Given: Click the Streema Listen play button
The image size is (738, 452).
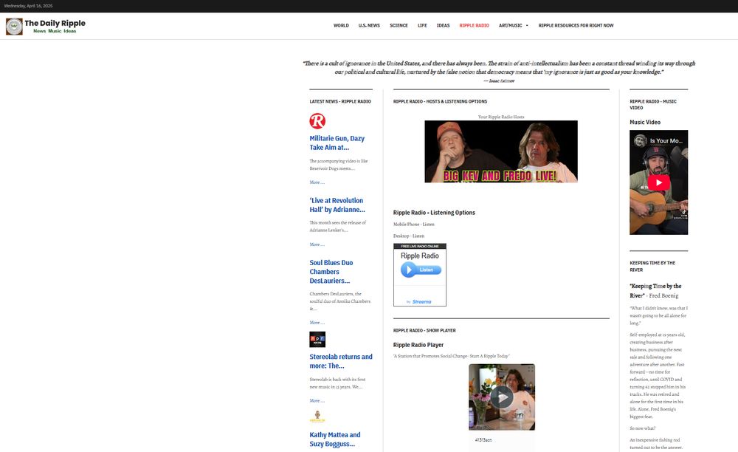Looking at the screenshot, I should coord(421,270).
